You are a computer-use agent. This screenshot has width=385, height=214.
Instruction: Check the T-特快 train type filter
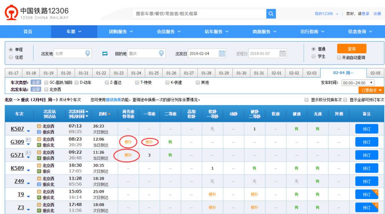click(137, 83)
